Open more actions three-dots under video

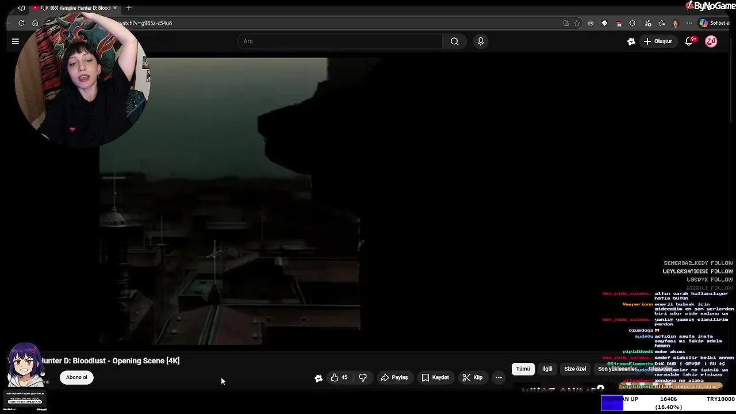coord(499,378)
